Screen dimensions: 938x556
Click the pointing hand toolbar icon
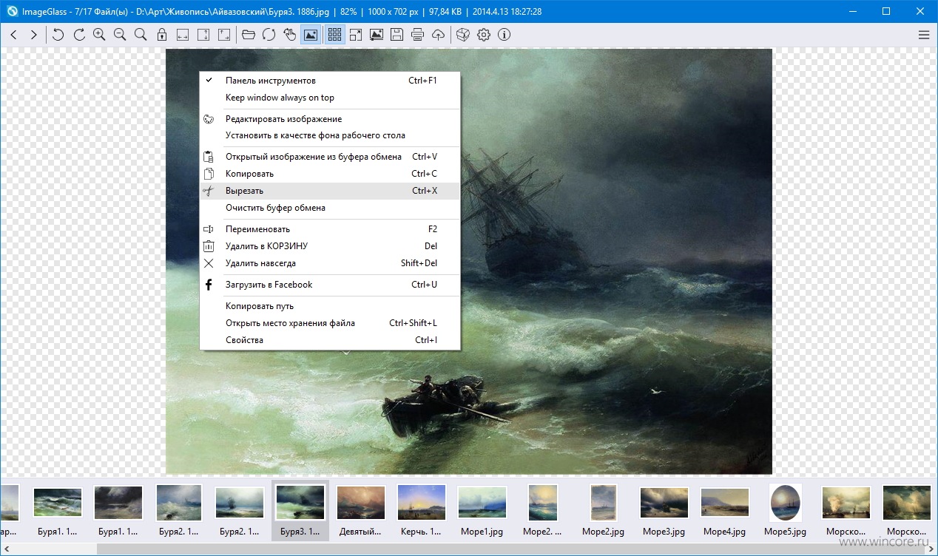[x=290, y=35]
